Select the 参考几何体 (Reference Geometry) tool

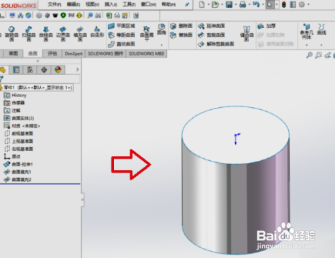pyautogui.click(x=307, y=31)
